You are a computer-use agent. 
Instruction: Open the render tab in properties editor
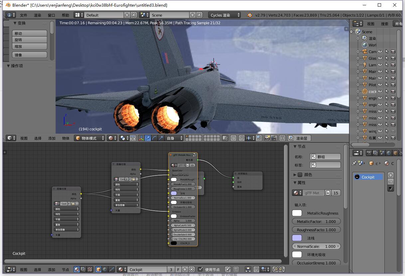pyautogui.click(x=369, y=153)
